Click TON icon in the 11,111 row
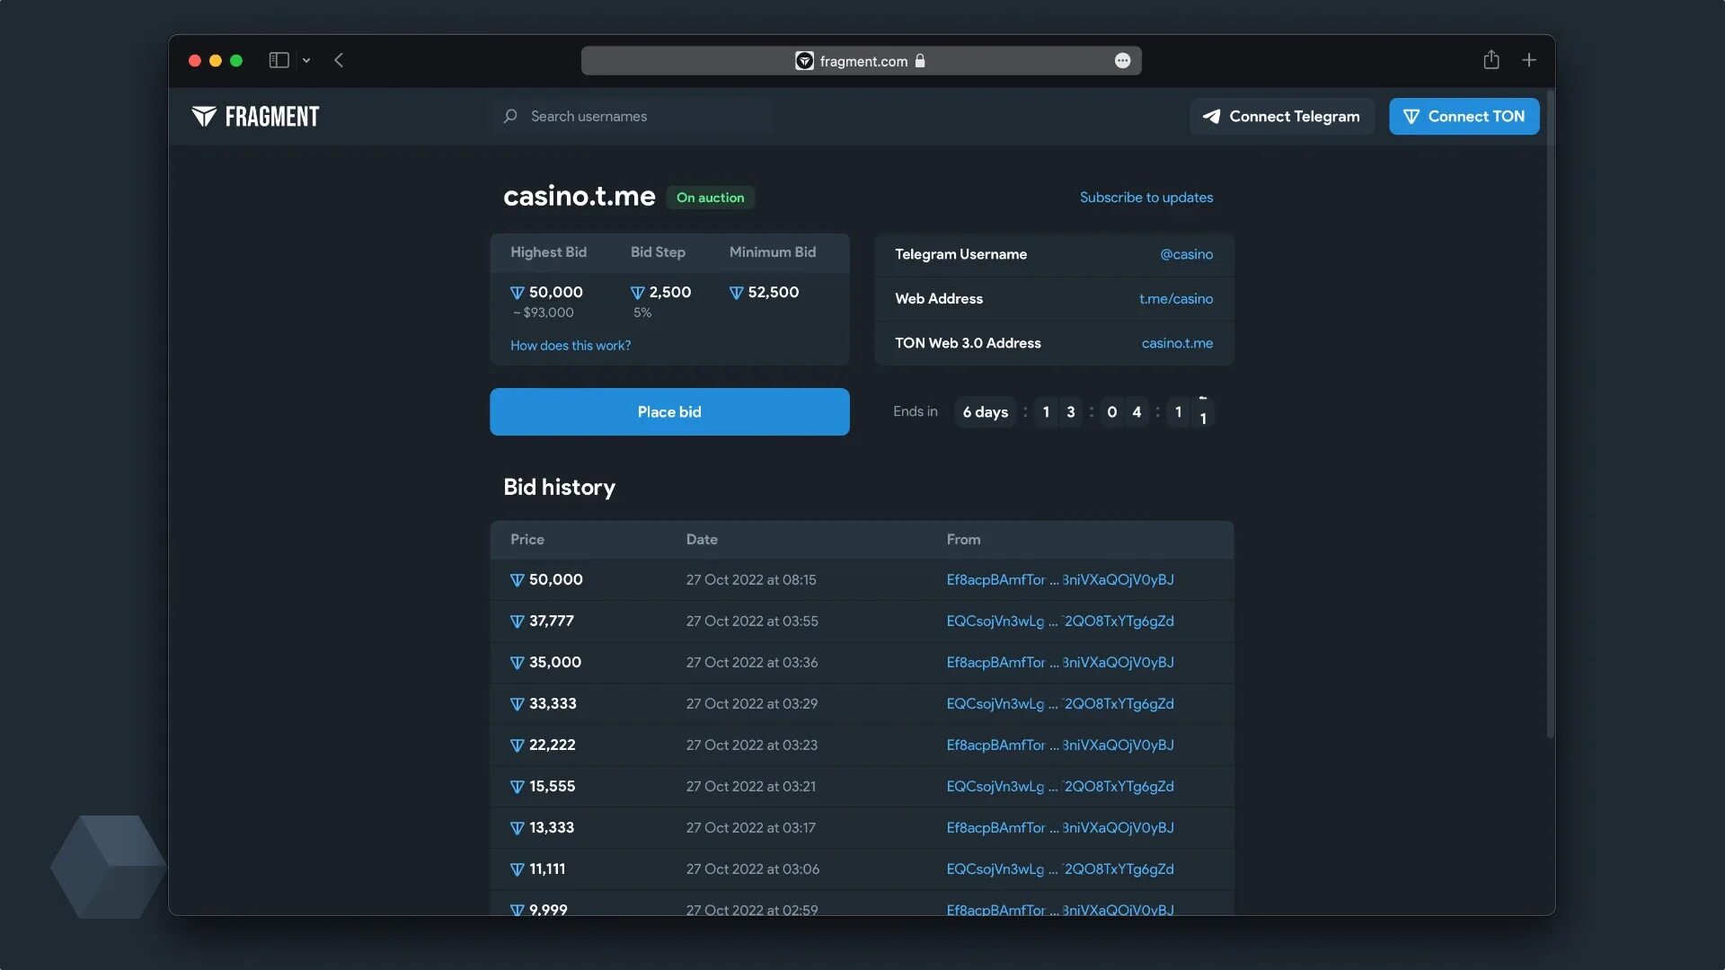Screen dimensions: 1725x970 (x=517, y=869)
